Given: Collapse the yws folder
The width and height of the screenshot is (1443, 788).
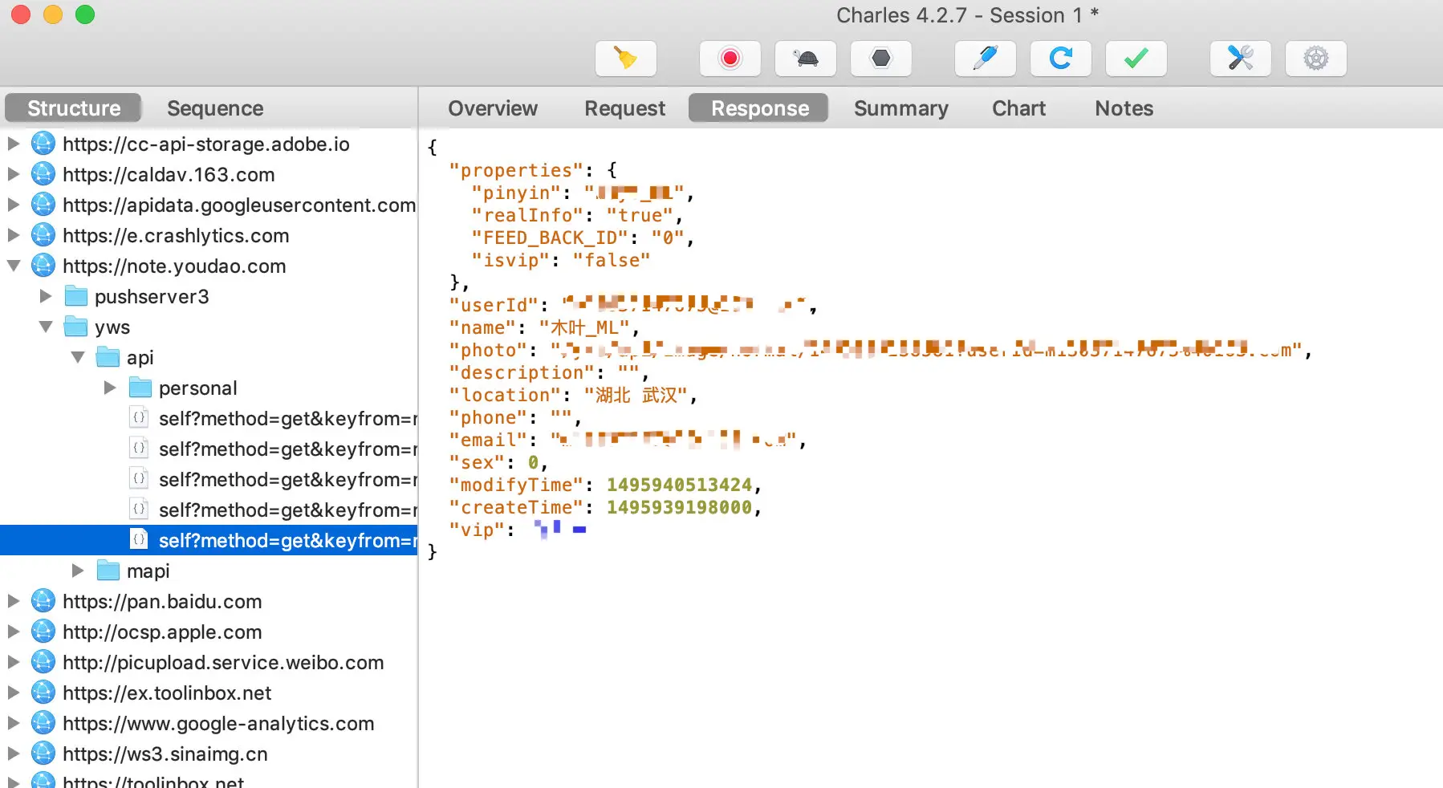Looking at the screenshot, I should [x=46, y=327].
